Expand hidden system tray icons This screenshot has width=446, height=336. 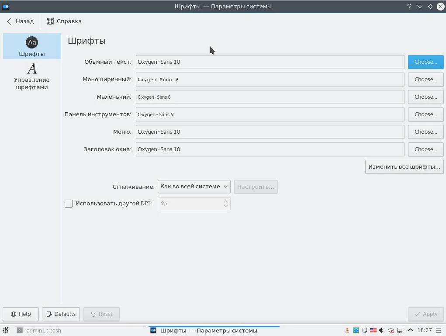[410, 330]
